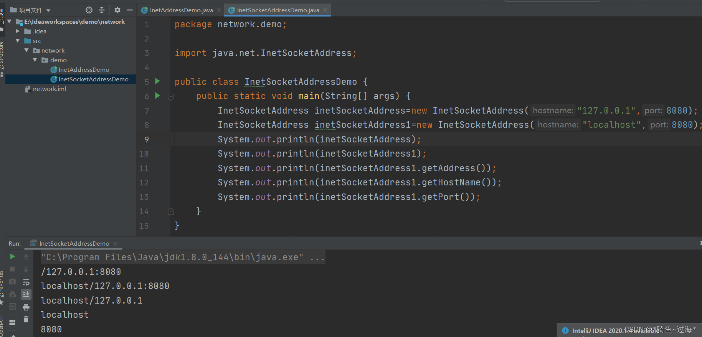Click the thread dump camera icon
Screen dimensions: 702x337
click(x=12, y=282)
